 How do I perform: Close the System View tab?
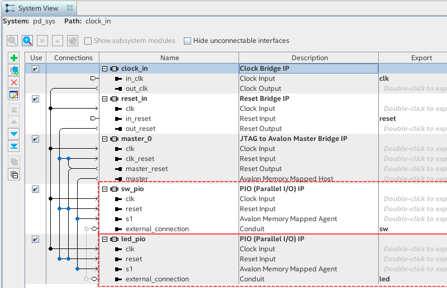tap(70, 9)
